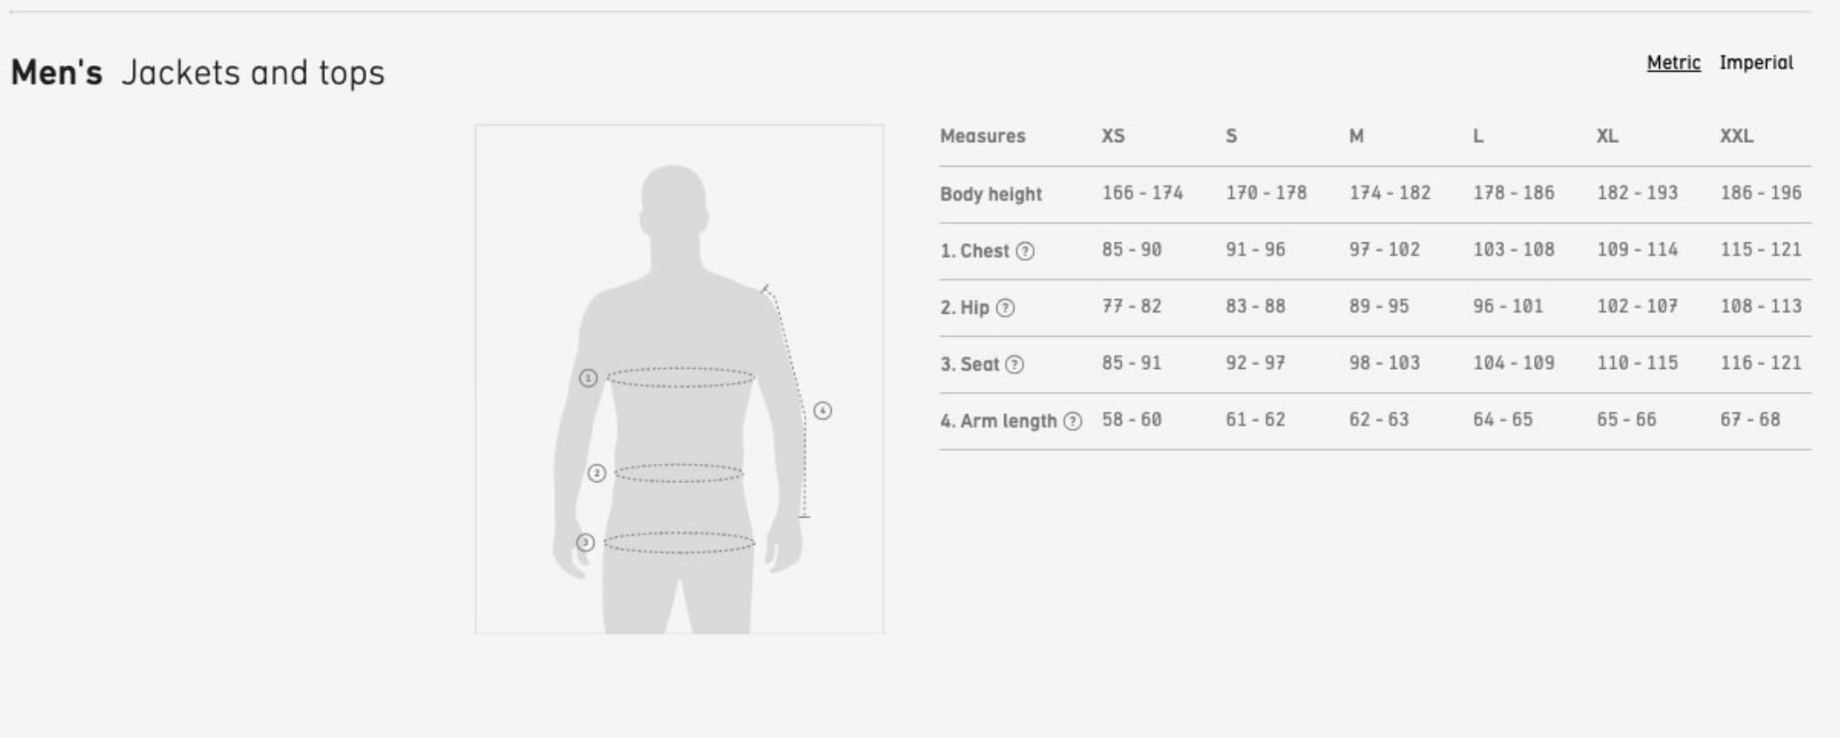Click the help icon beside Chest
1840x738 pixels.
[x=1025, y=251]
